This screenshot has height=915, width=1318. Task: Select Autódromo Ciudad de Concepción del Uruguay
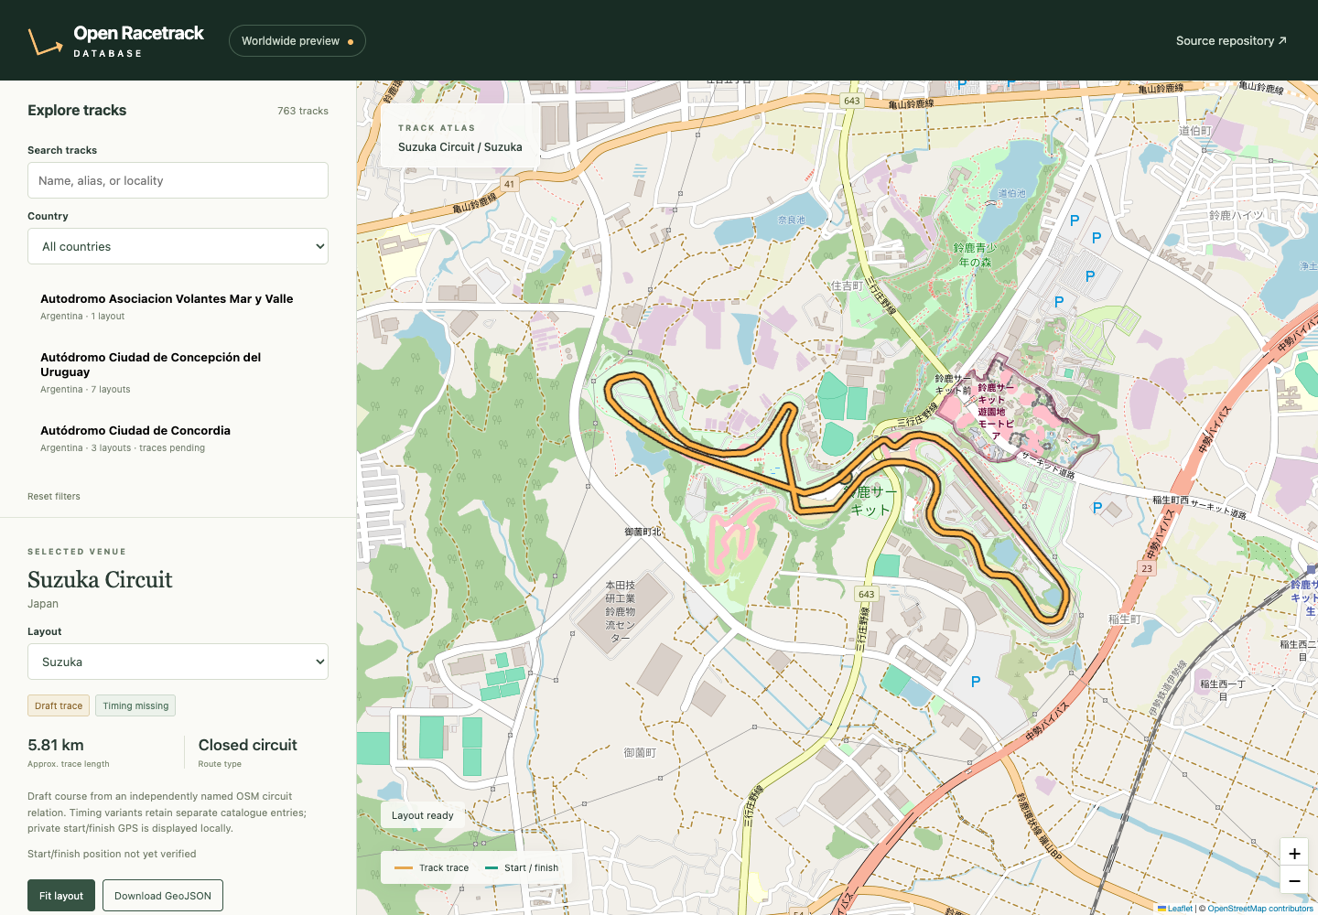coord(178,372)
